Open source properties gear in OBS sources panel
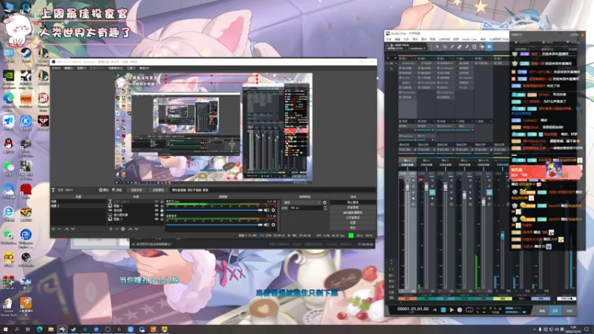Screen dimensions: 594x334 pos(123,229)
